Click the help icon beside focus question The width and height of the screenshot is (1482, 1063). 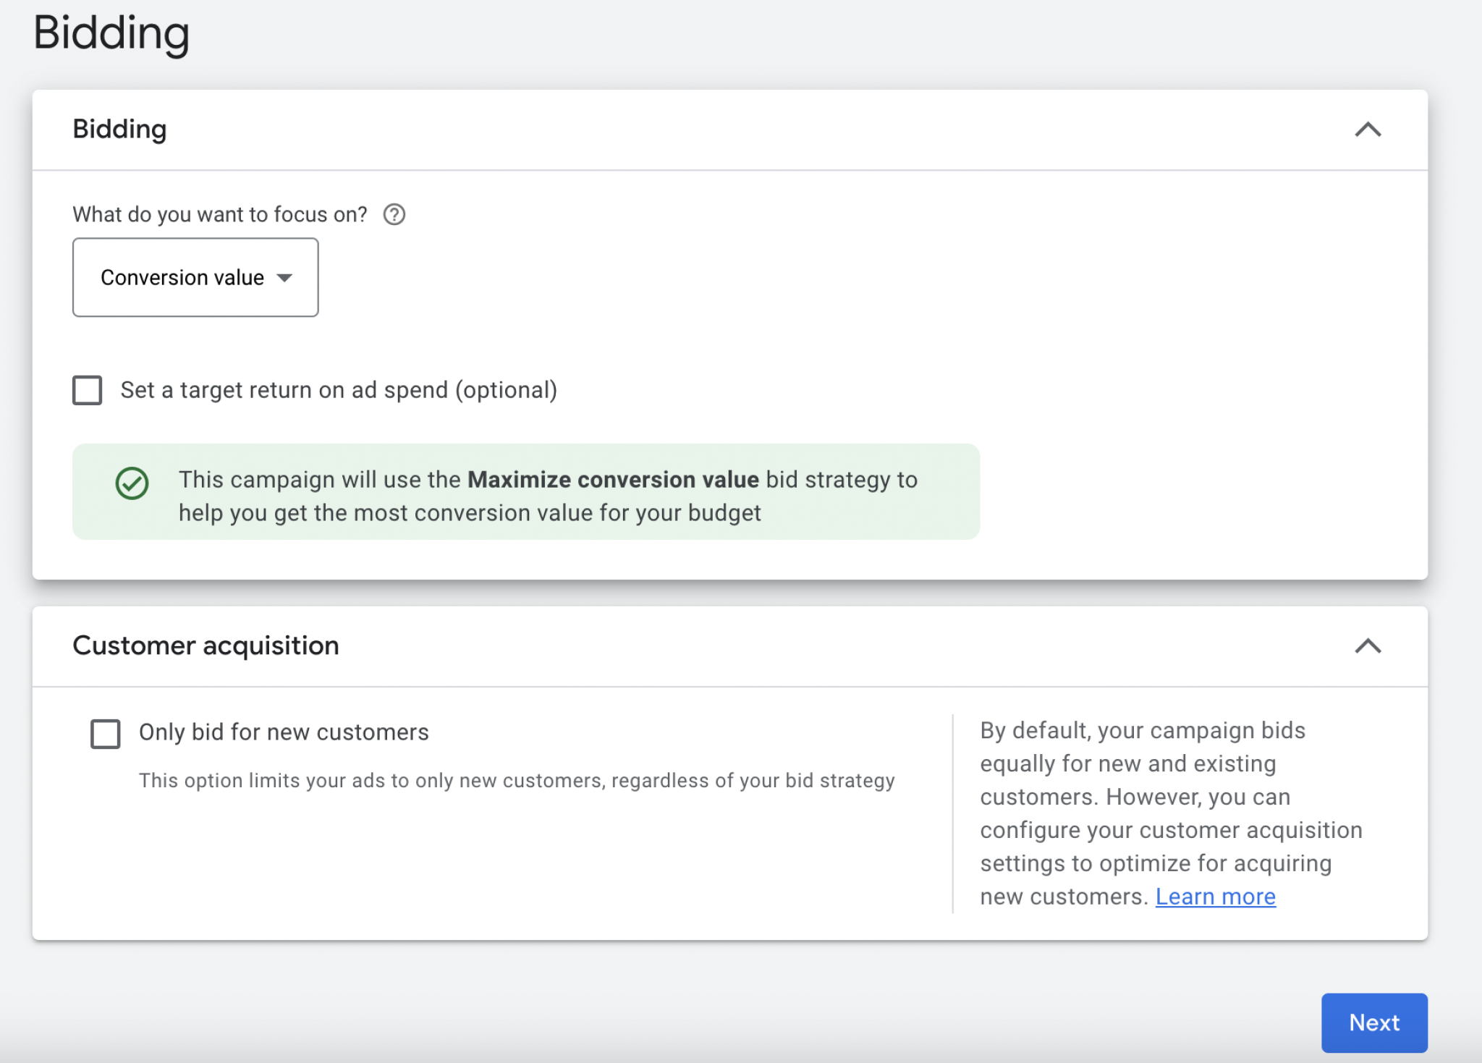click(394, 214)
